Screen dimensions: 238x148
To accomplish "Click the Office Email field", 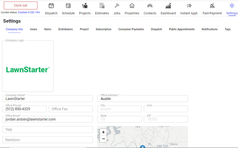I will click(x=48, y=119).
